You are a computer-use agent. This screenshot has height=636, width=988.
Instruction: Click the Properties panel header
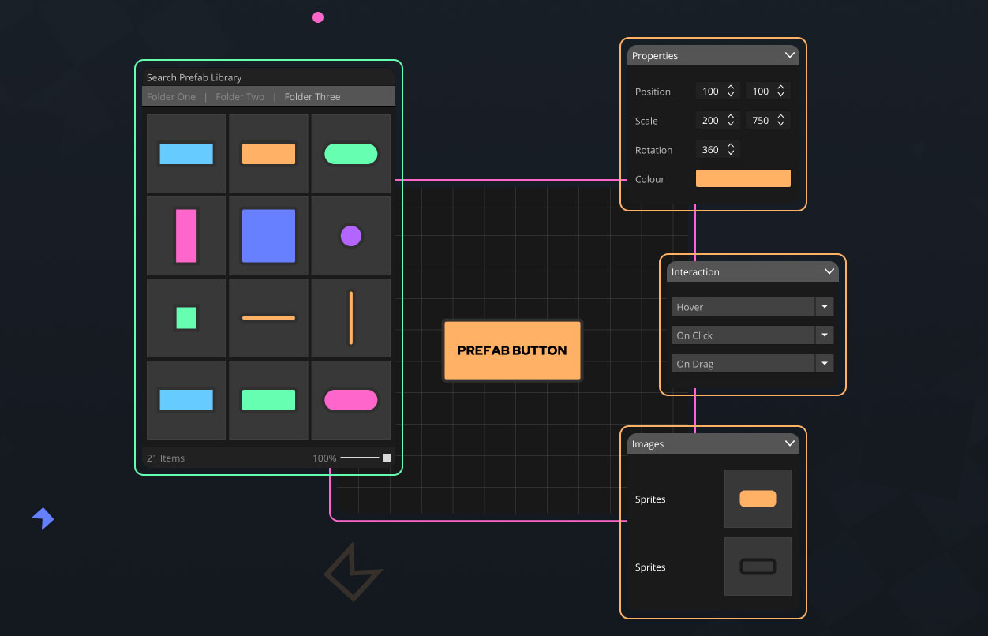point(713,55)
